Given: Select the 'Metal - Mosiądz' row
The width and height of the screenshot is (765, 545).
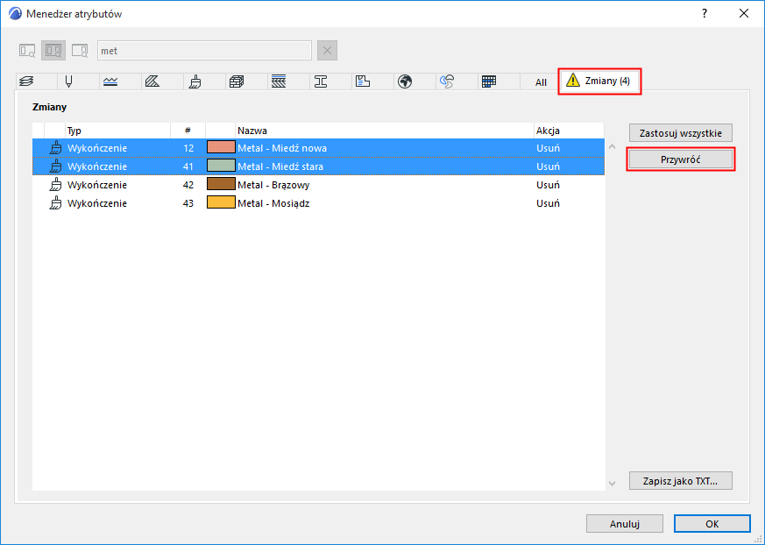Looking at the screenshot, I should pos(319,203).
